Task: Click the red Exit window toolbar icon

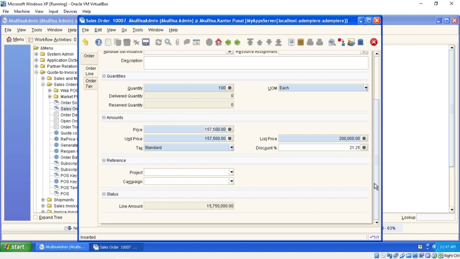Action: 374,42
